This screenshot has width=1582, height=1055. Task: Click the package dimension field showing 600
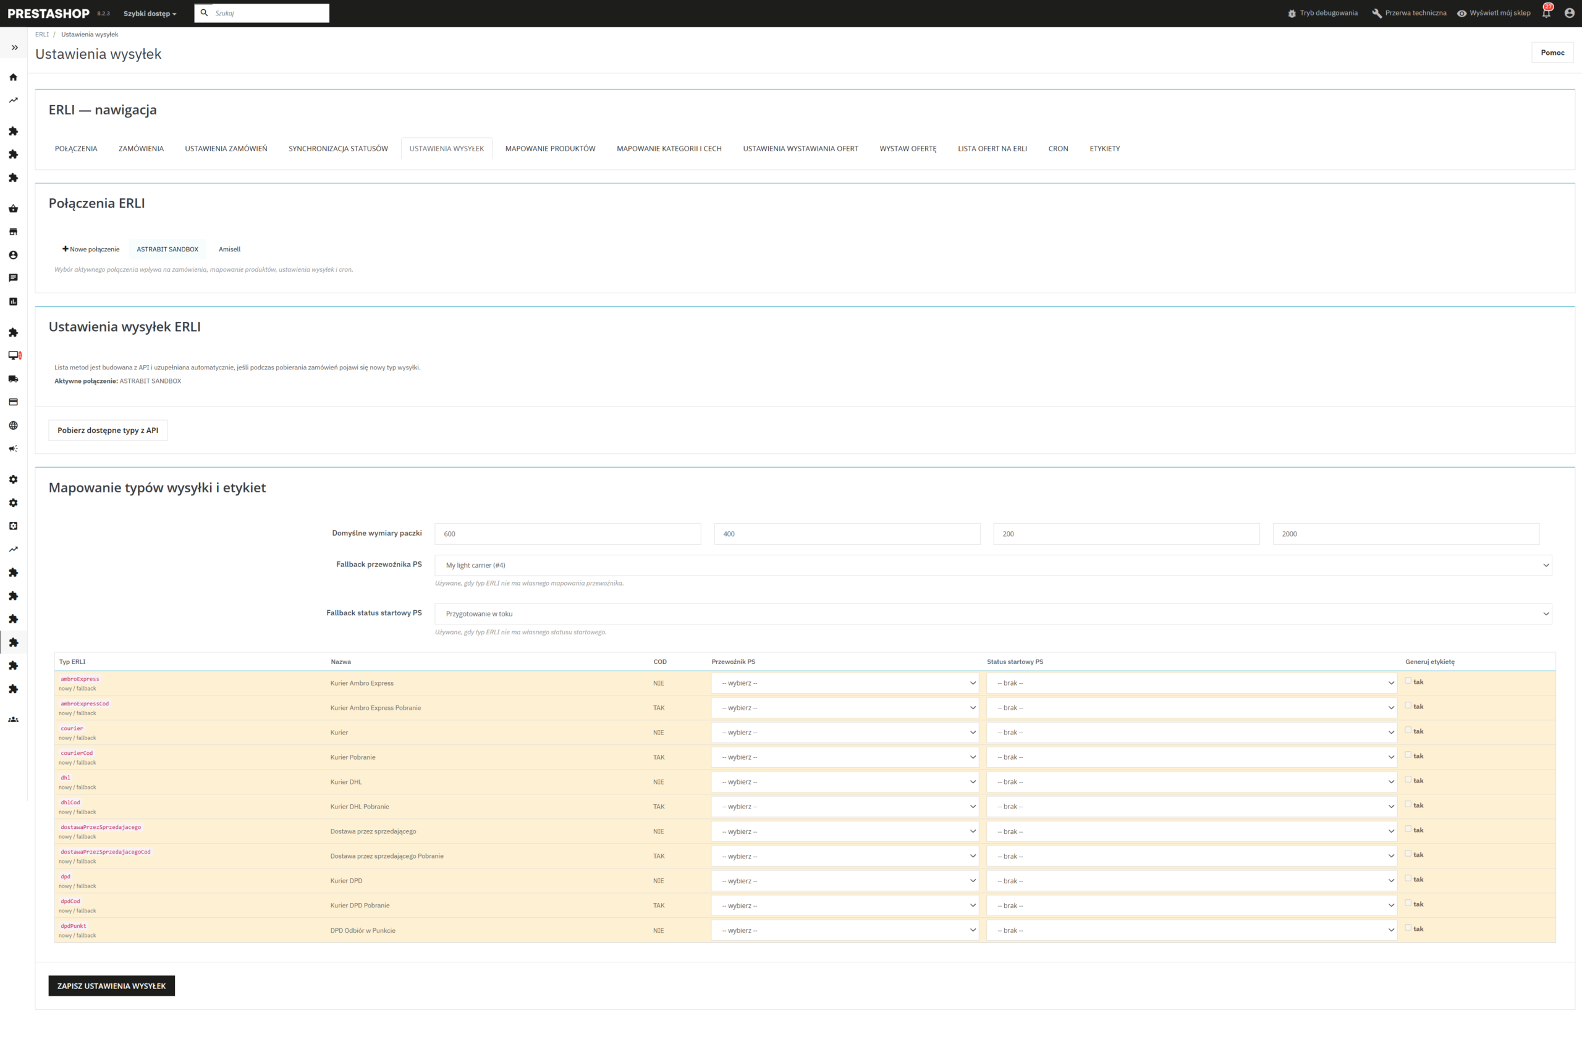(567, 534)
